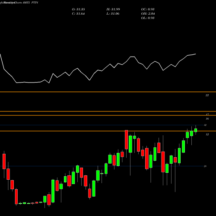The image size is (216, 216).
Task: Select the first red candle at chart start
Action: pos(4,161)
